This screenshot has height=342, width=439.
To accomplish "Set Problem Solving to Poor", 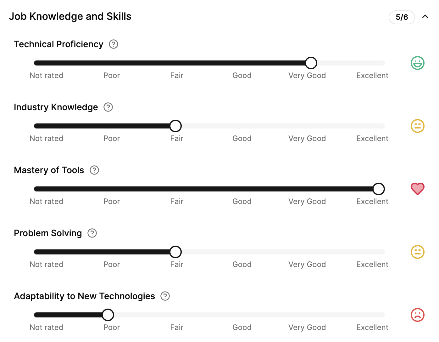I will coord(108,252).
